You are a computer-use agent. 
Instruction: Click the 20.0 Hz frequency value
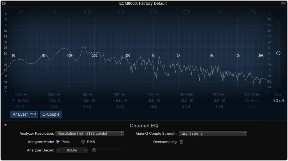coord(21,95)
